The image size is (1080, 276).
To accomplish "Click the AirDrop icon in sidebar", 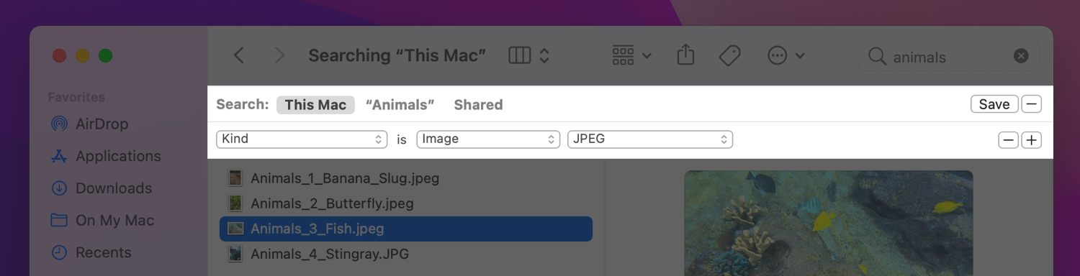I will click(x=59, y=124).
